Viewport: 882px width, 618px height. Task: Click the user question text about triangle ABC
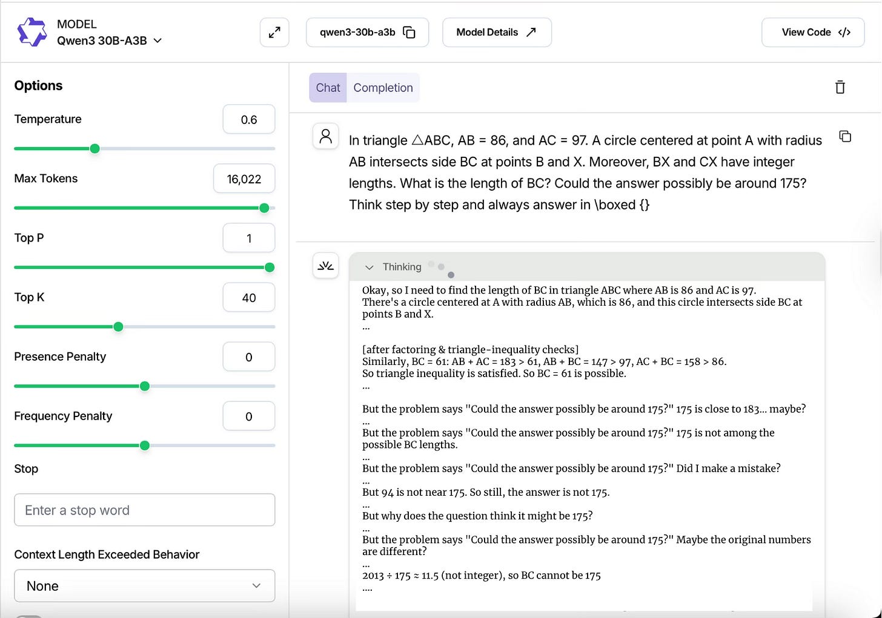tap(585, 173)
